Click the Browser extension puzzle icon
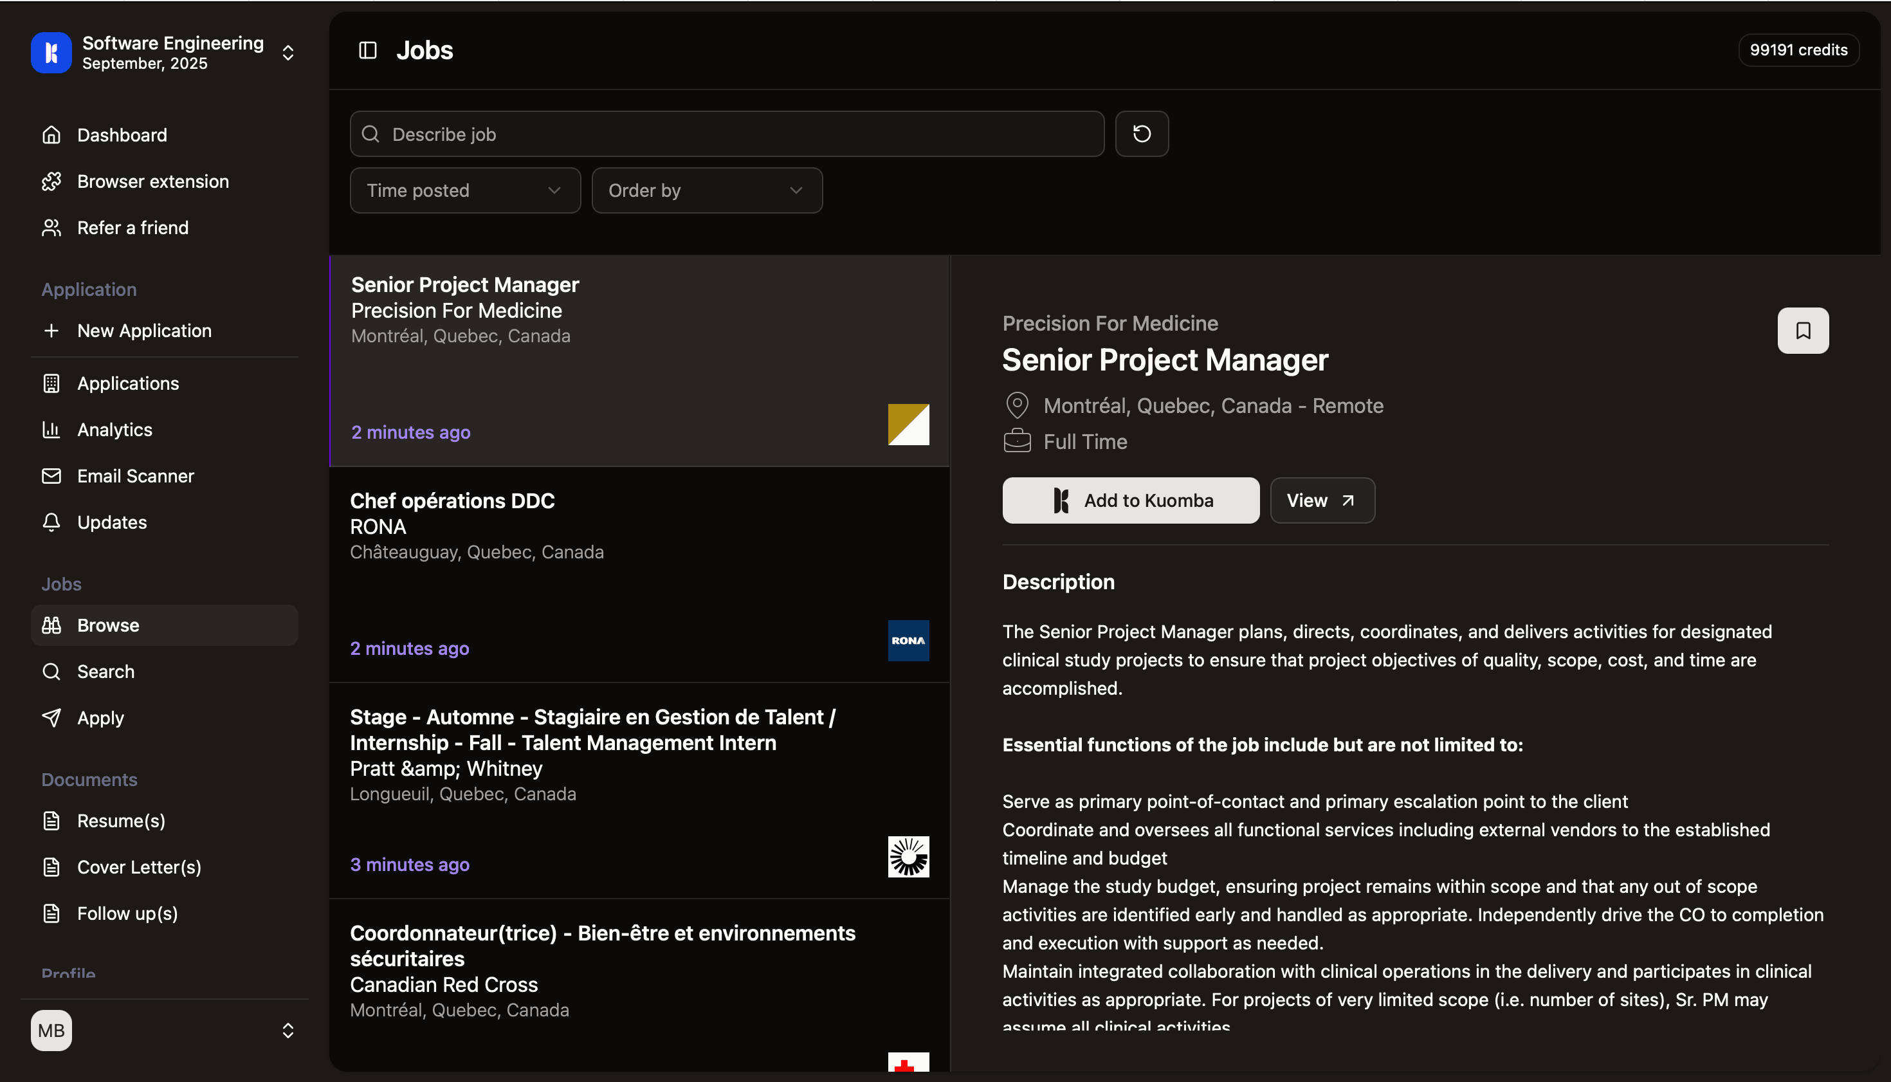 [51, 181]
